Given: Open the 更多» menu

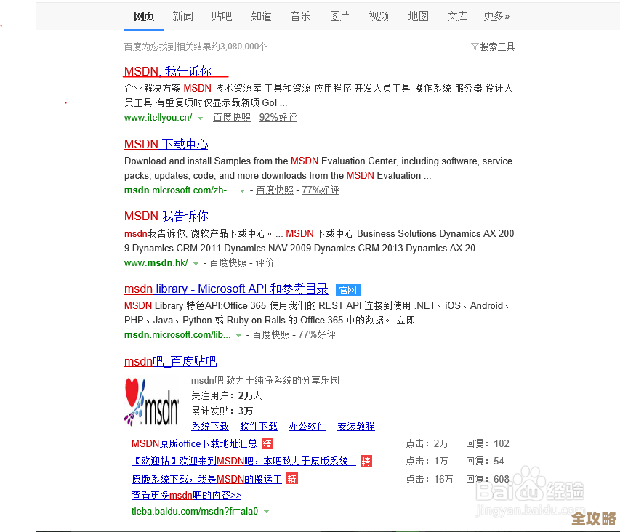Looking at the screenshot, I should 497,16.
